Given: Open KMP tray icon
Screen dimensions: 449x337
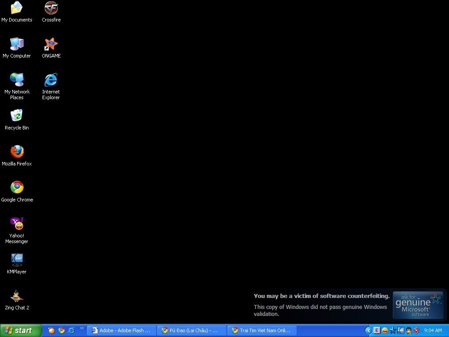Looking at the screenshot, I should point(401,331).
